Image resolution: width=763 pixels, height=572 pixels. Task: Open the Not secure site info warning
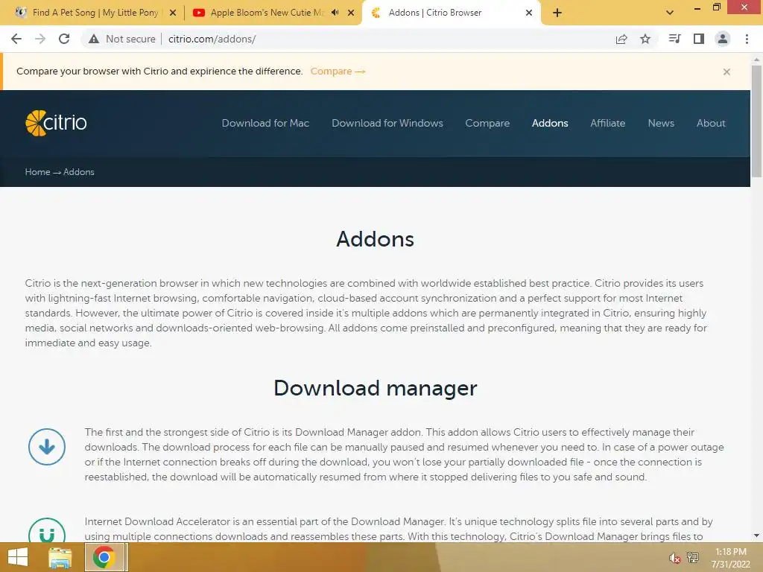(121, 39)
